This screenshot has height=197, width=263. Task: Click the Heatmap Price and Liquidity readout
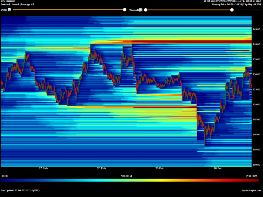236,4
